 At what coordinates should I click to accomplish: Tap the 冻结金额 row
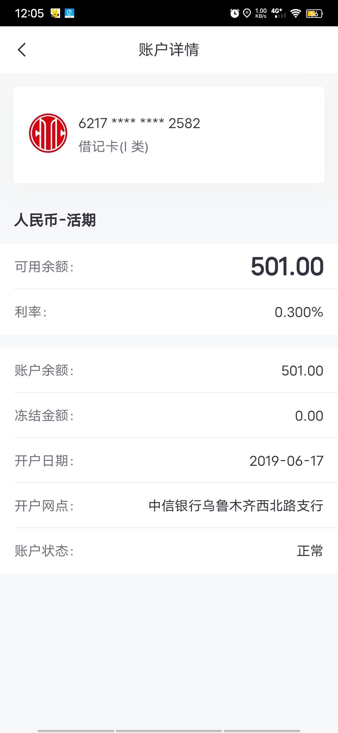(169, 415)
